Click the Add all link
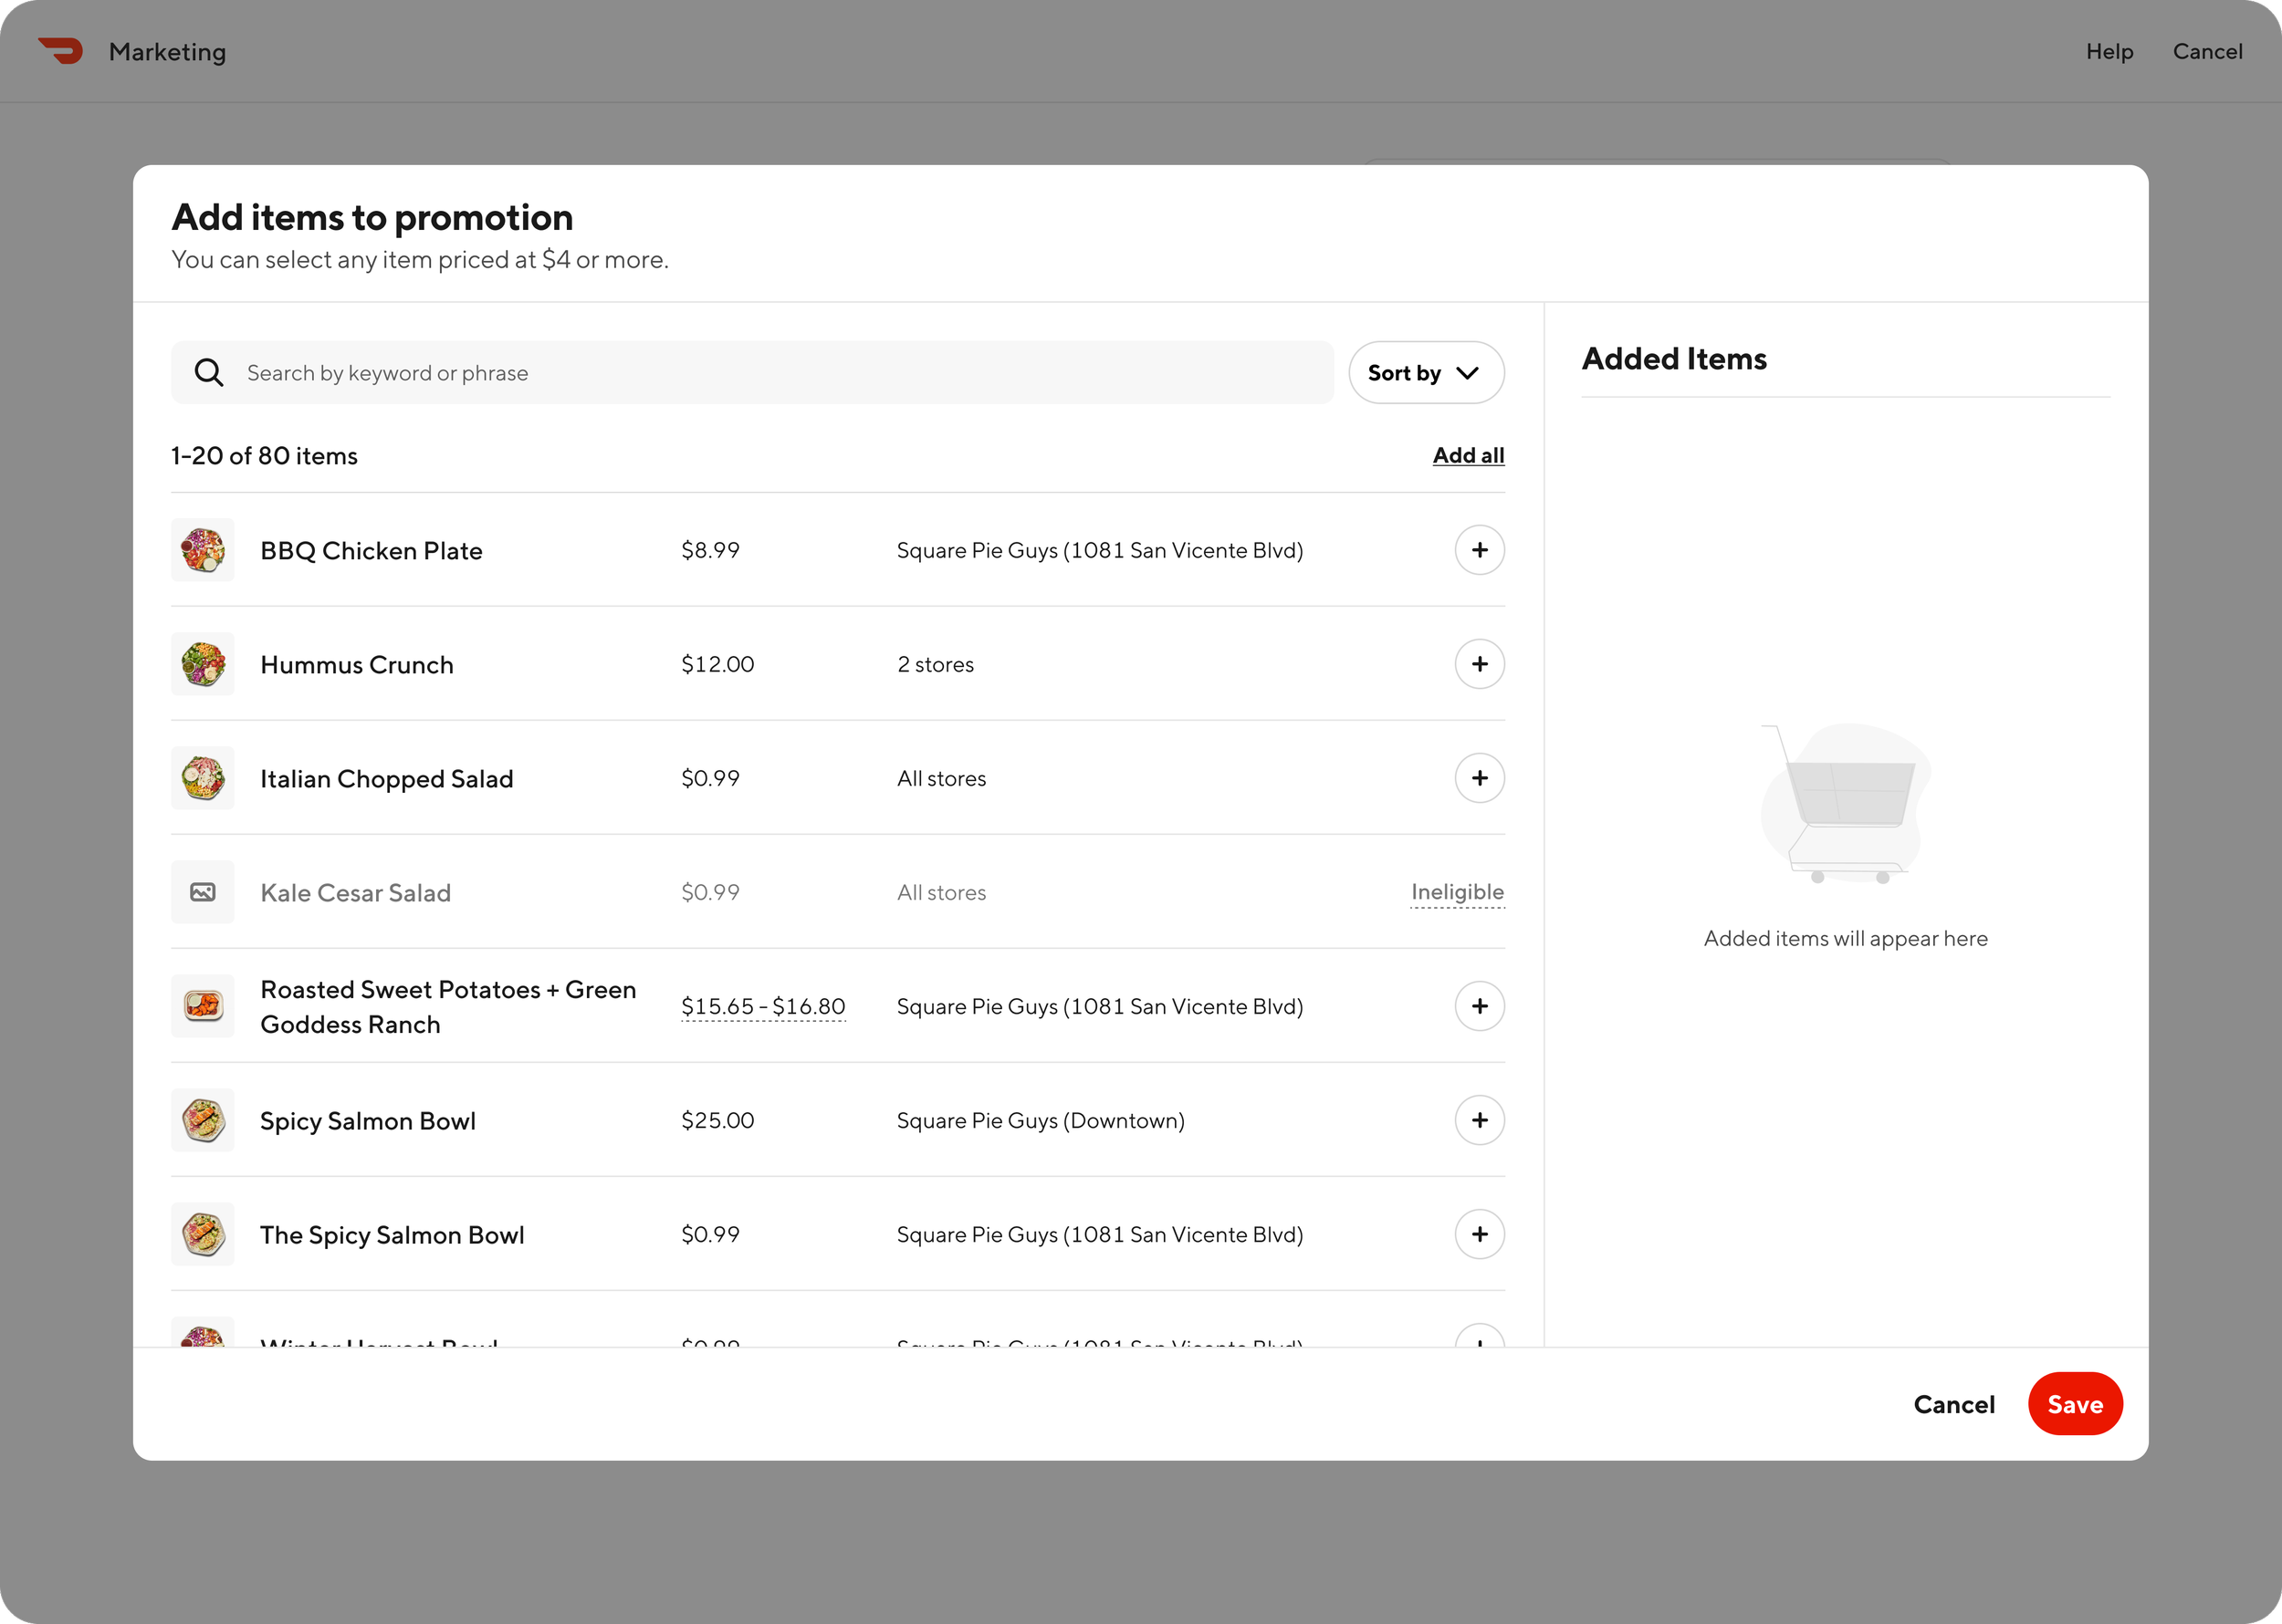Screen dimensions: 2282x1624 (x=1468, y=456)
